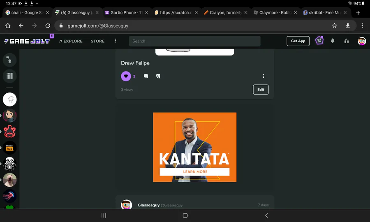Open the Sans skeleton community
370x222 pixels.
coord(10,164)
